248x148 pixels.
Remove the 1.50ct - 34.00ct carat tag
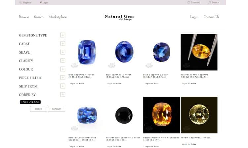[30, 102]
